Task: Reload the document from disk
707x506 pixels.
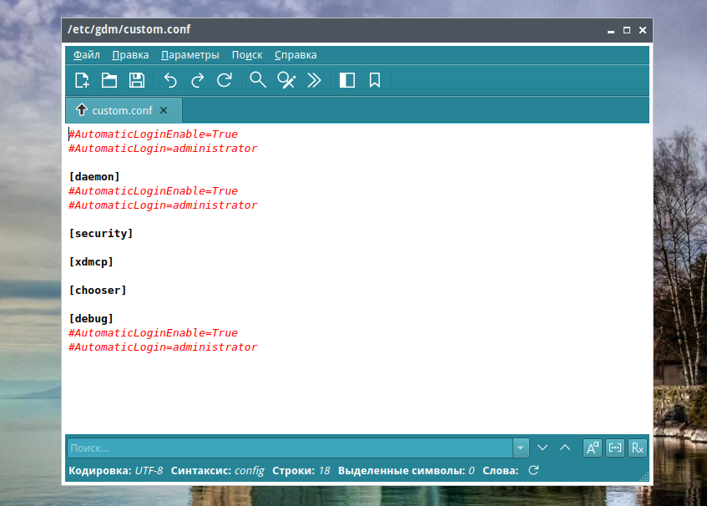Action: coord(224,80)
